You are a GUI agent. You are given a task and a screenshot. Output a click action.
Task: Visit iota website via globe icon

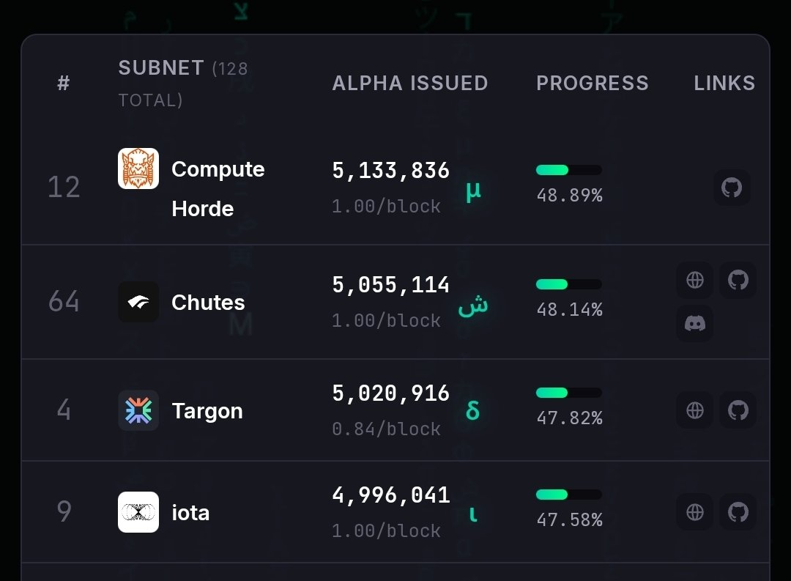click(694, 511)
